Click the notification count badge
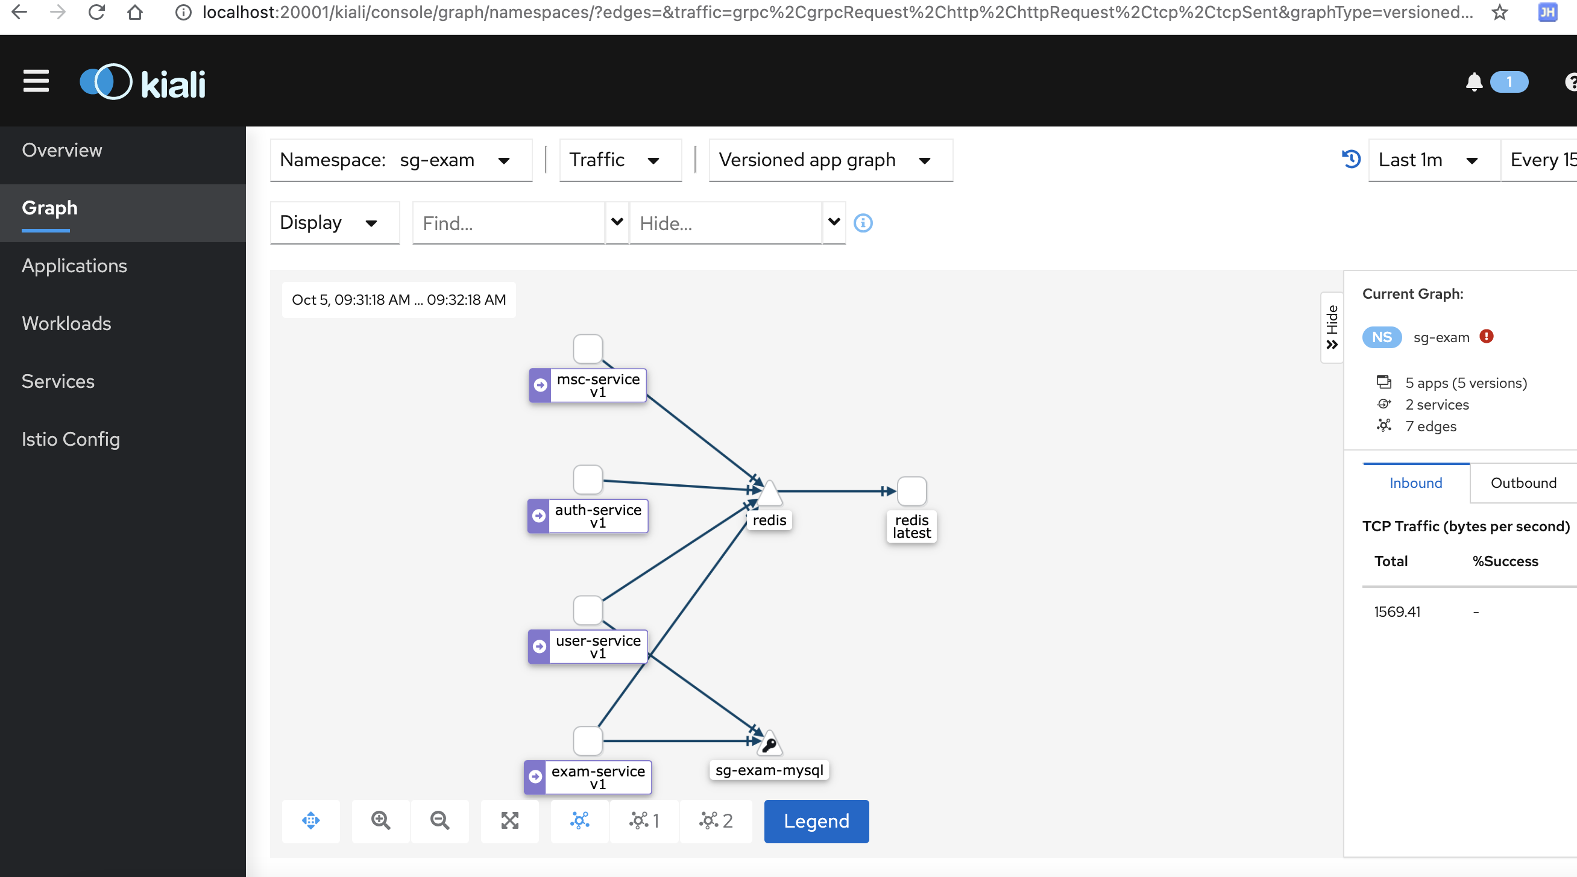The image size is (1577, 877). click(1509, 82)
